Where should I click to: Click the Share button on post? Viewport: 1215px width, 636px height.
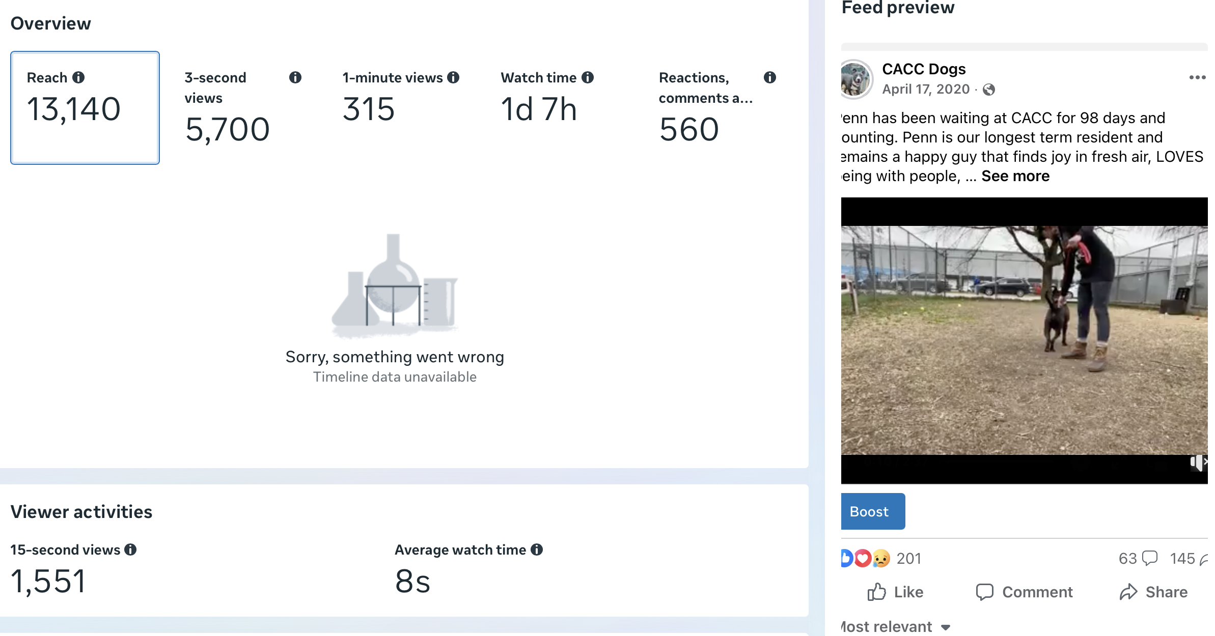click(x=1153, y=592)
